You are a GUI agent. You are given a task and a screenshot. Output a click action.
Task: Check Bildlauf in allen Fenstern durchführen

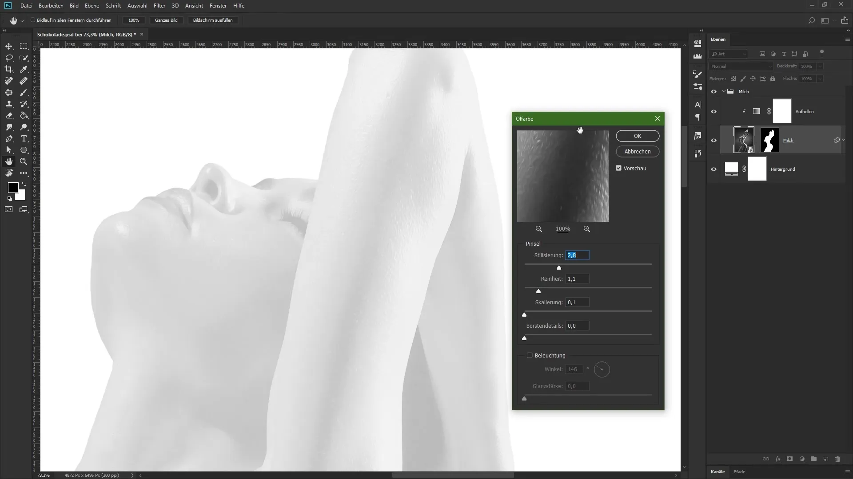click(33, 20)
